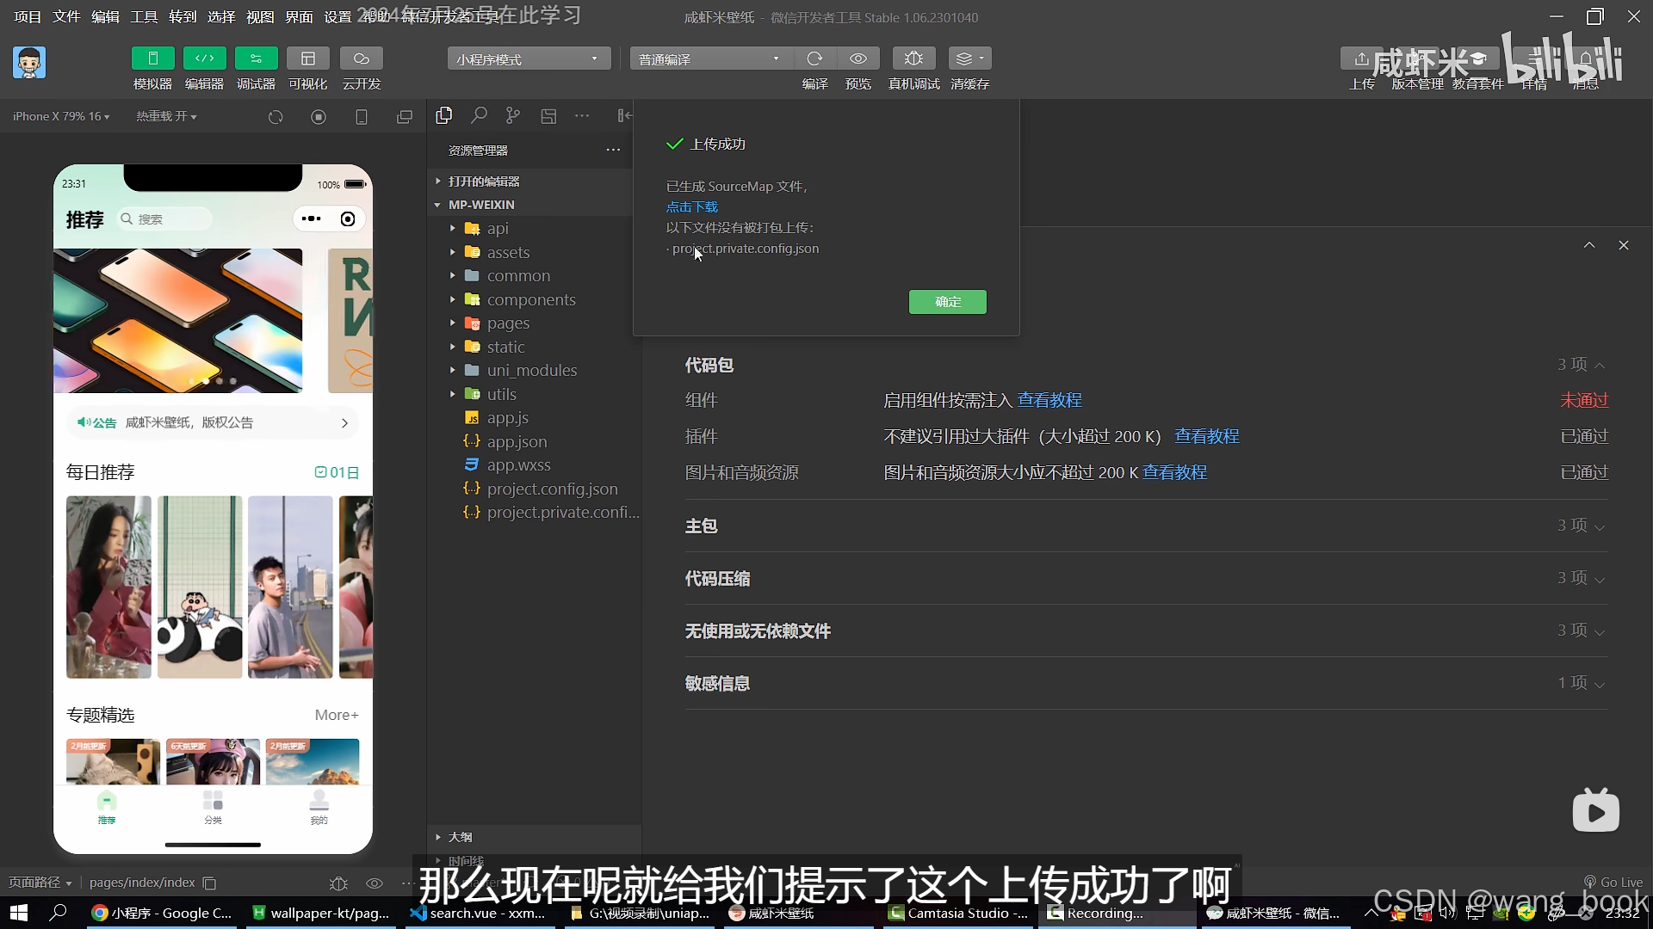The height and width of the screenshot is (929, 1653).
Task: Switch to the category tab in simulator
Action: (213, 808)
